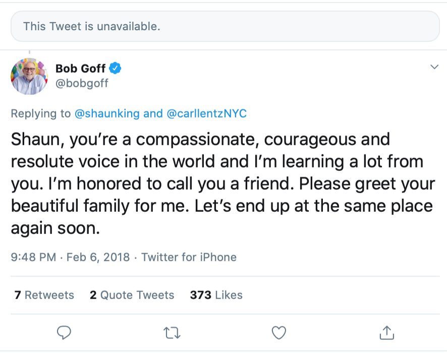Open the @shaunking profile link
Viewport: 447px width, 353px height.
tap(106, 113)
